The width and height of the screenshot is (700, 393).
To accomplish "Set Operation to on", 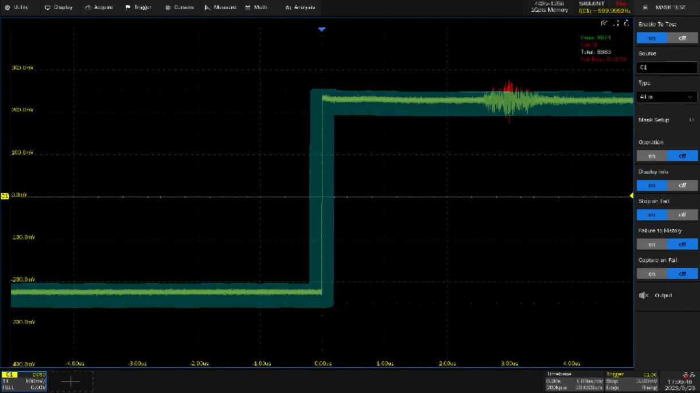I will (652, 156).
